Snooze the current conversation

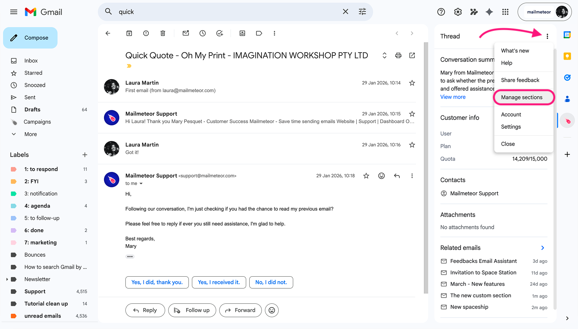click(202, 33)
